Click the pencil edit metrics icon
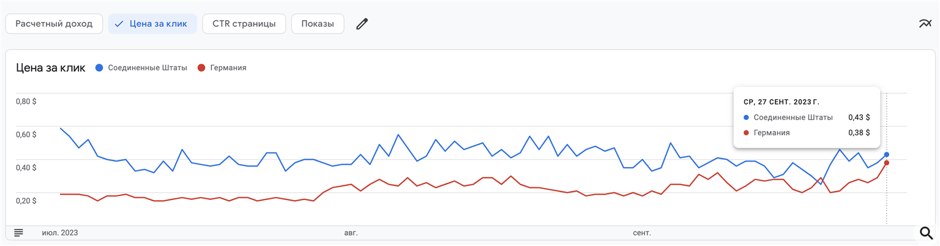Viewport: 940px width, 246px height. click(362, 24)
